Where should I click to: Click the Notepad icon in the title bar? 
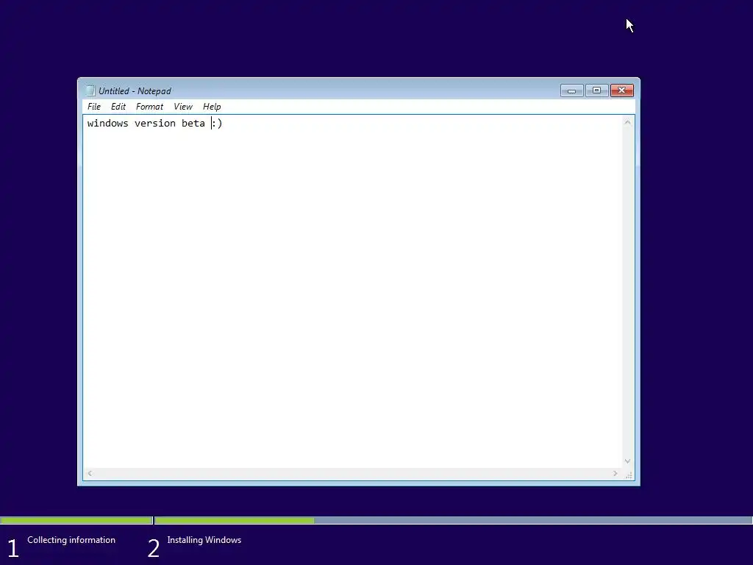90,90
